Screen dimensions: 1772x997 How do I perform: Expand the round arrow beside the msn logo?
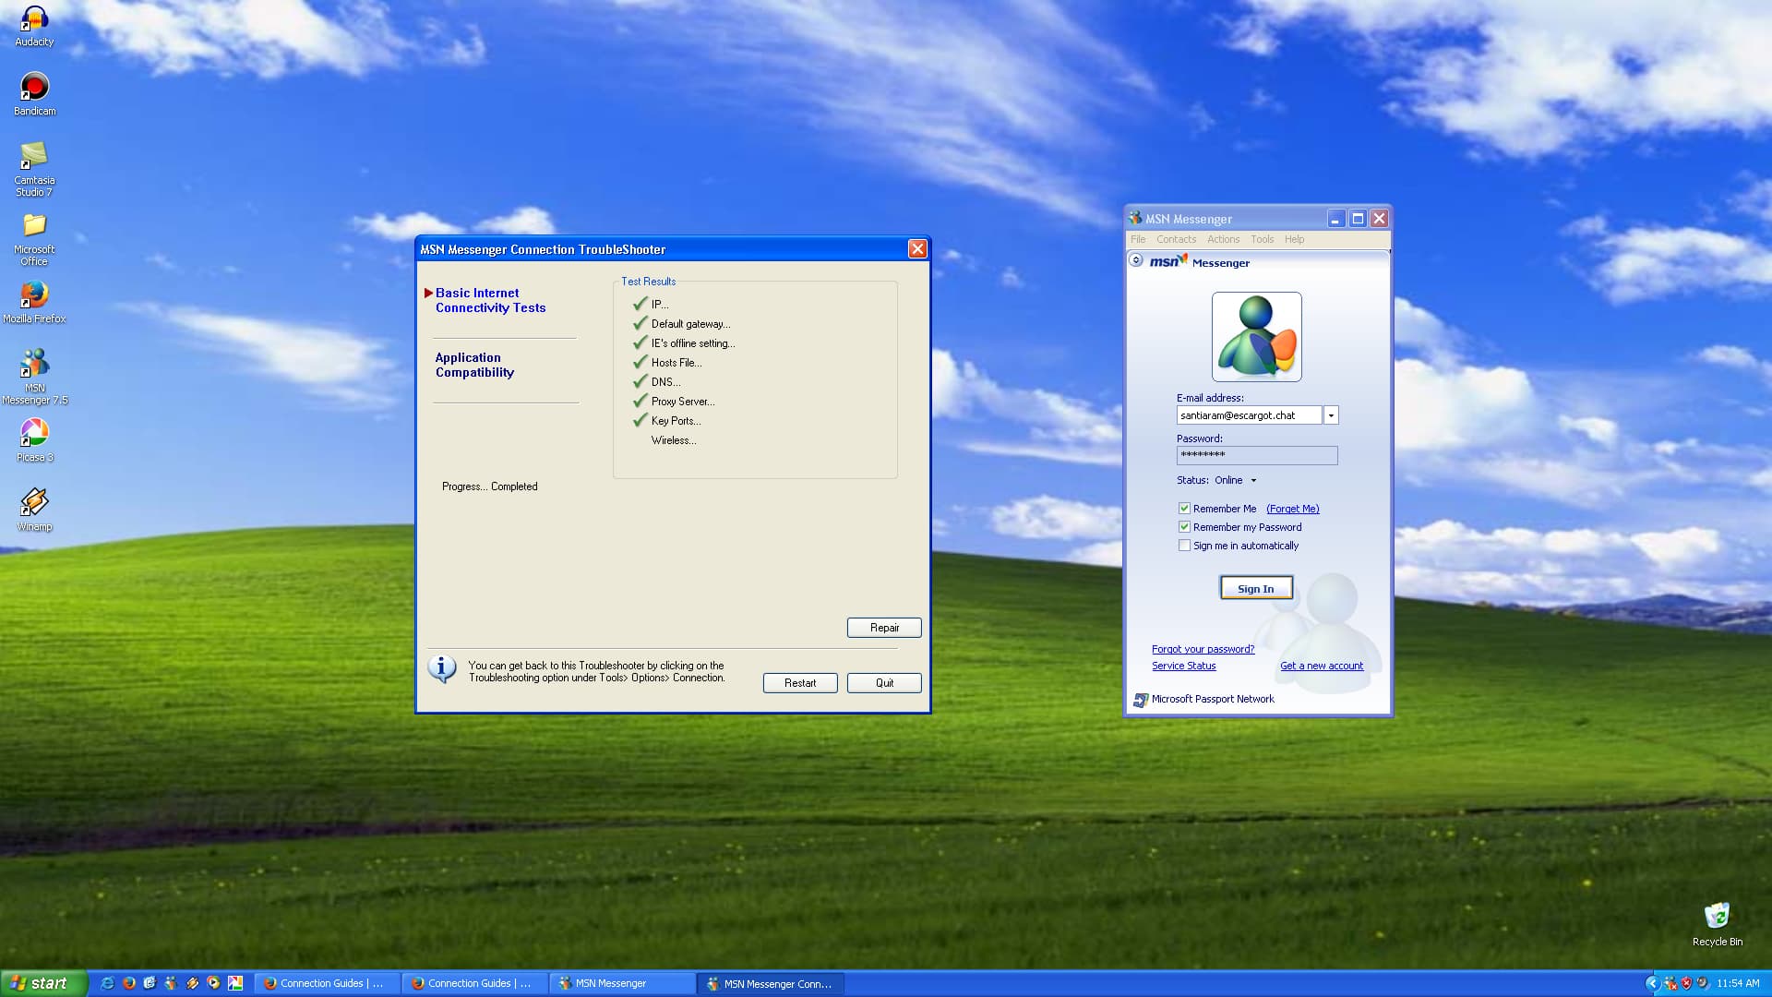(x=1136, y=261)
